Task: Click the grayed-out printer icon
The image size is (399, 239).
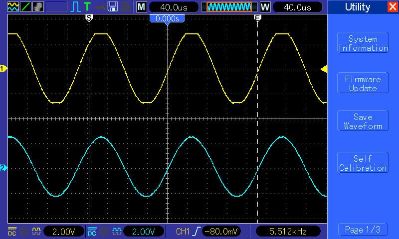Action: coord(126,7)
